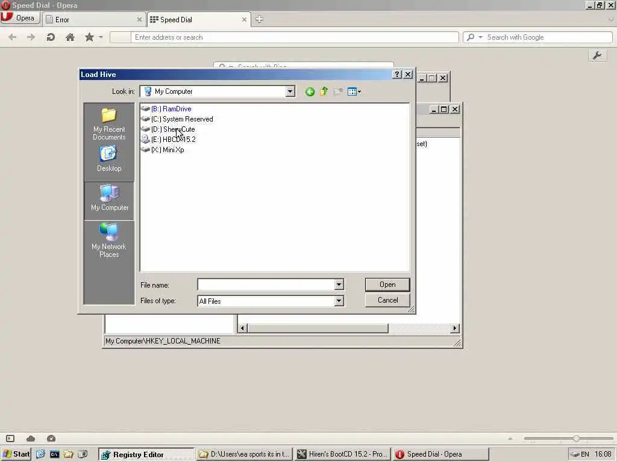Open My Network Places in places bar

tap(109, 241)
